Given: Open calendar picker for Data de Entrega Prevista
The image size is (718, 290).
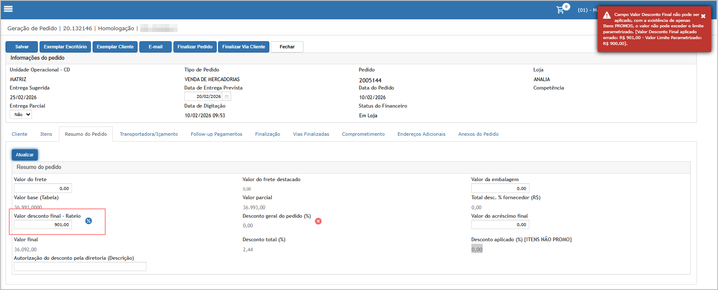Looking at the screenshot, I should coord(226,97).
